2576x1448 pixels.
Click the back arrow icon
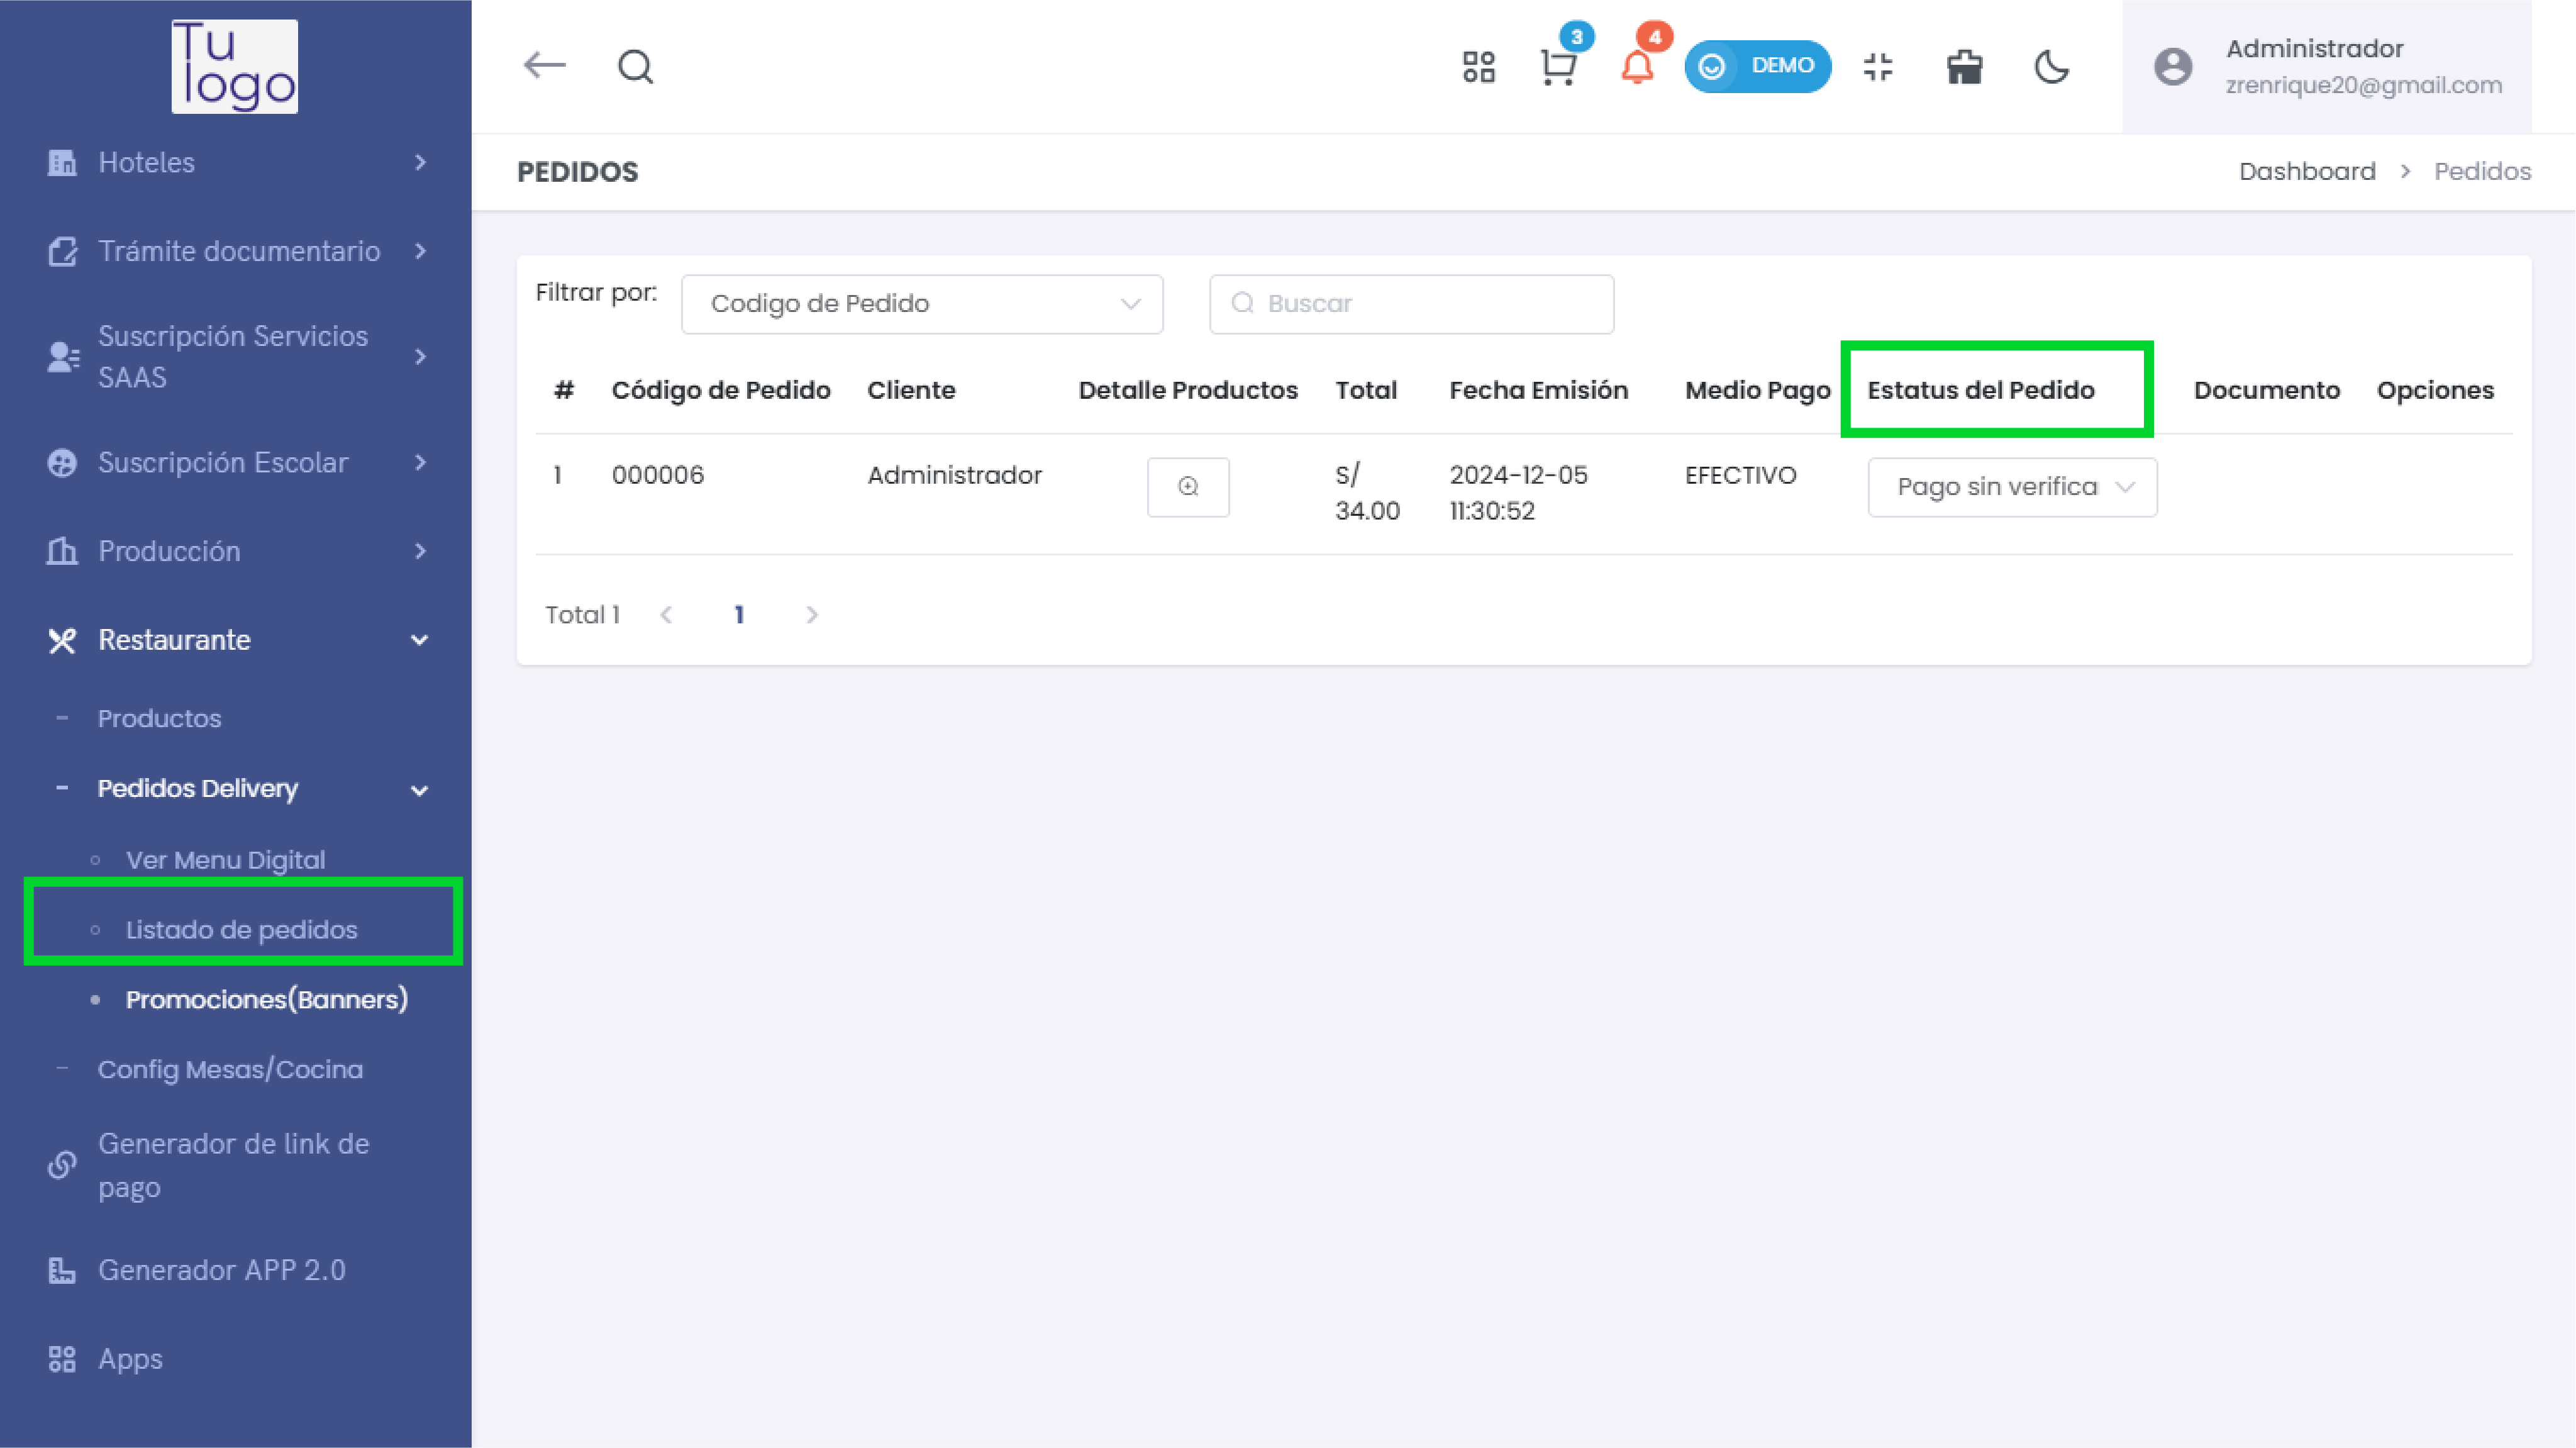[544, 66]
